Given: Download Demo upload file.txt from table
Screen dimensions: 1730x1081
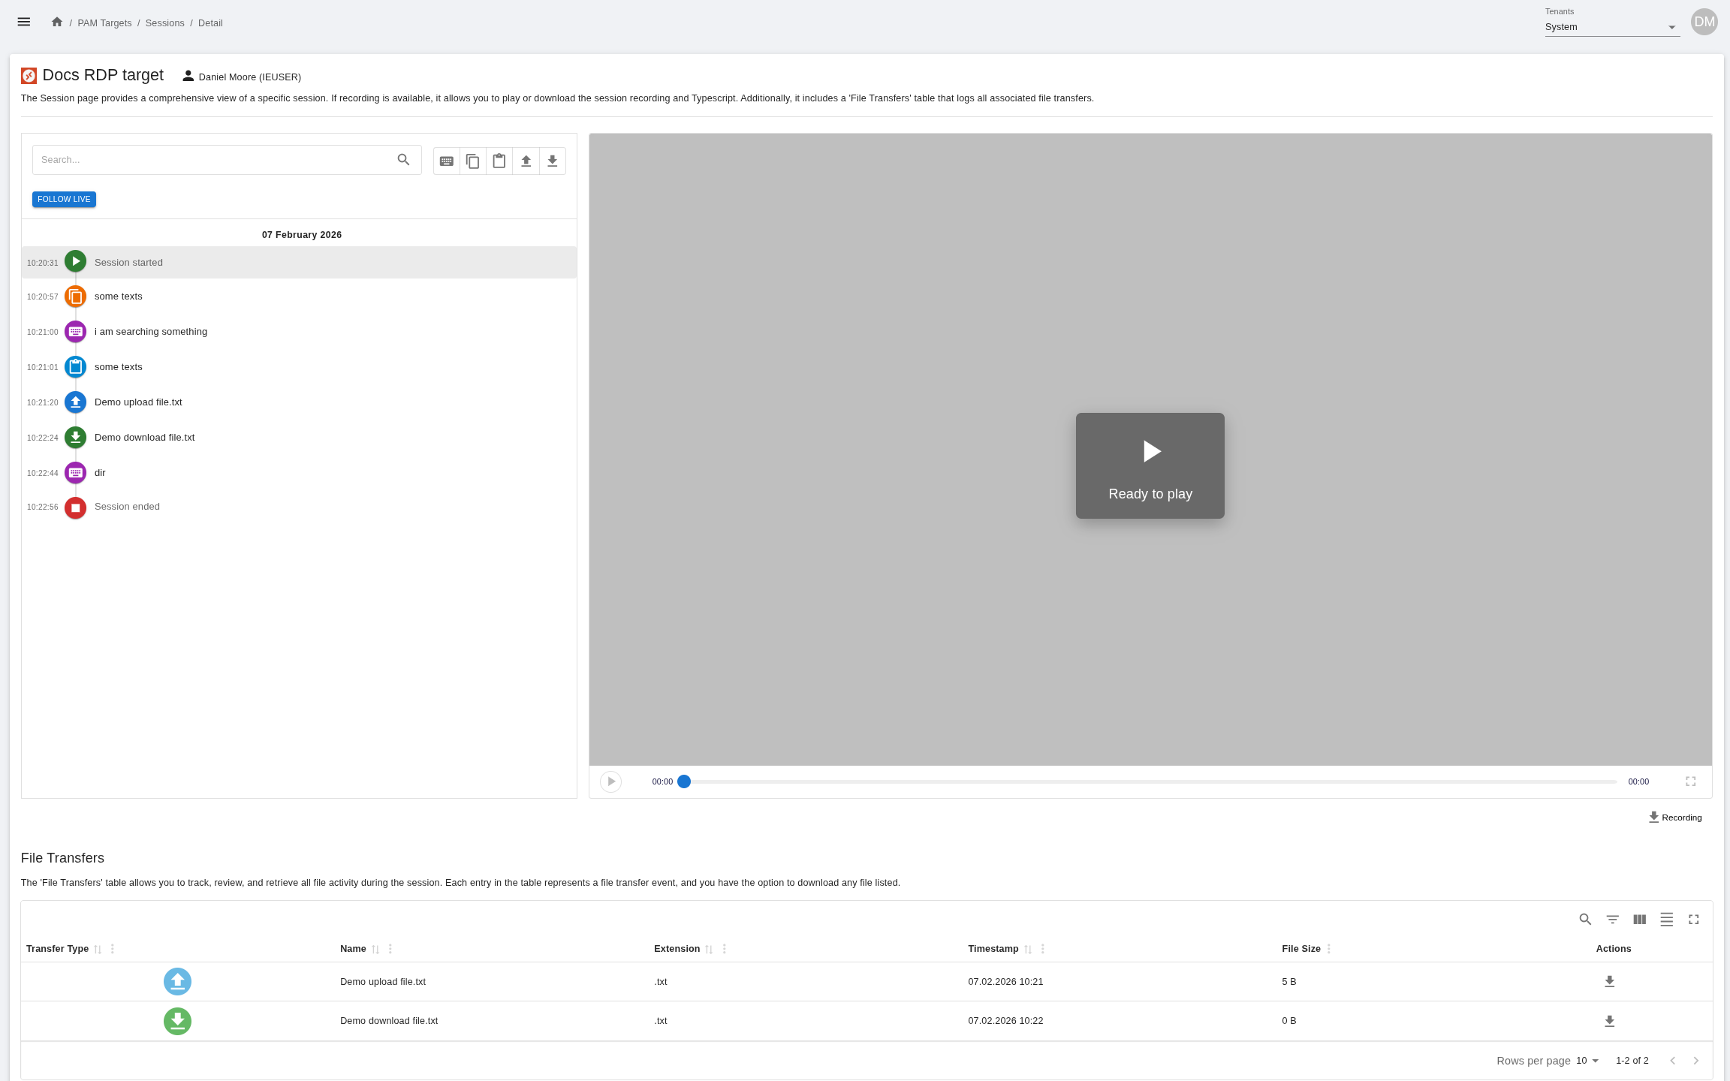Looking at the screenshot, I should pyautogui.click(x=1609, y=981).
